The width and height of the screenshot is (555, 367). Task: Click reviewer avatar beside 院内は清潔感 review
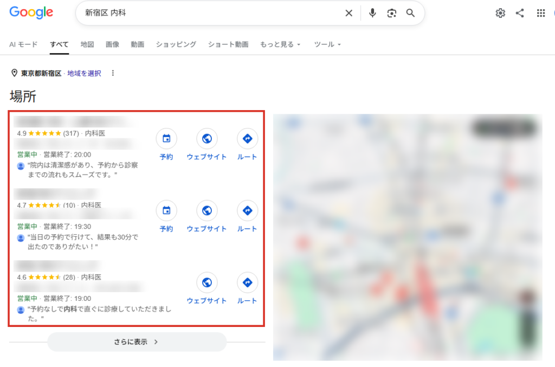(21, 166)
